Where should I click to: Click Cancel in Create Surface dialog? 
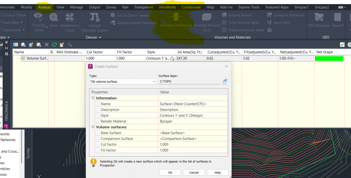[x=194, y=173]
